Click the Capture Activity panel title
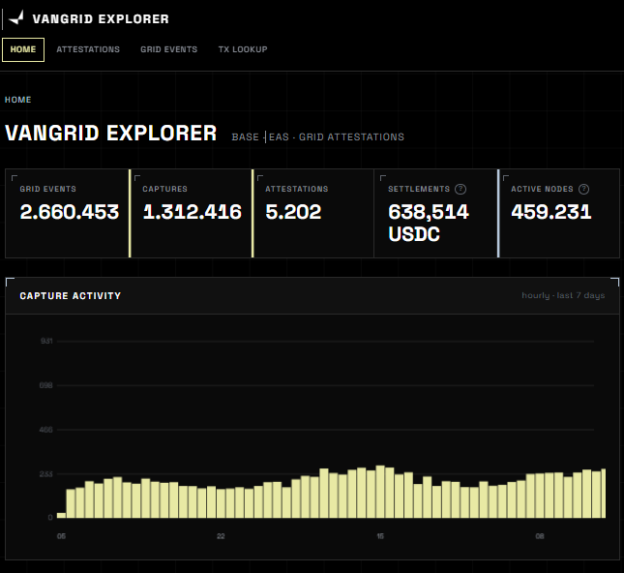Image resolution: width=624 pixels, height=573 pixels. (70, 296)
